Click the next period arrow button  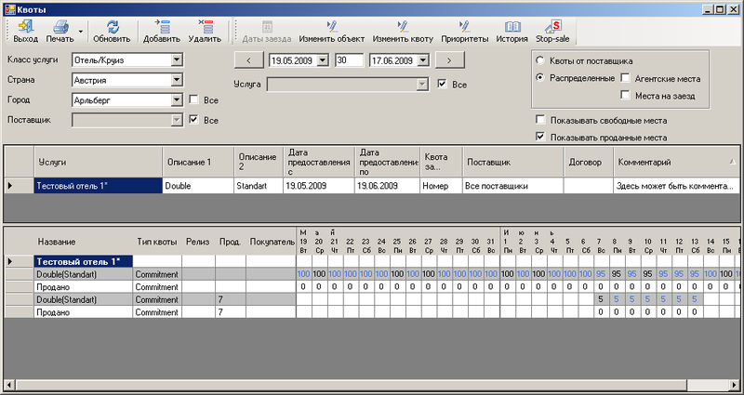click(x=449, y=60)
